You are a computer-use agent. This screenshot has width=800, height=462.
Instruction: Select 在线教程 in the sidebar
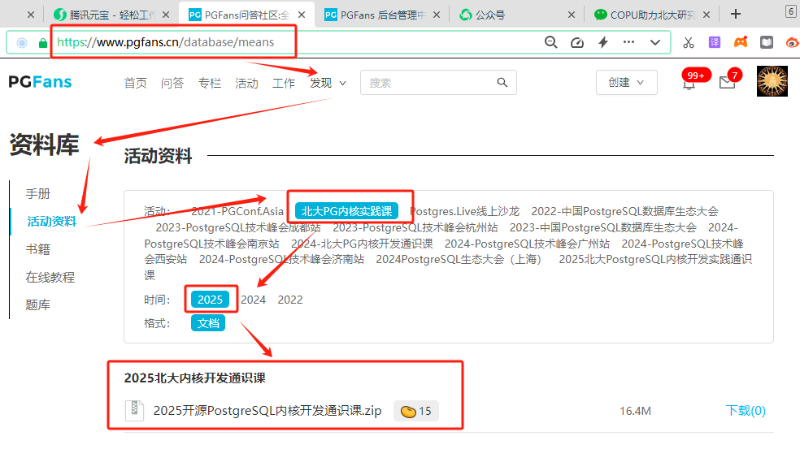coord(50,277)
